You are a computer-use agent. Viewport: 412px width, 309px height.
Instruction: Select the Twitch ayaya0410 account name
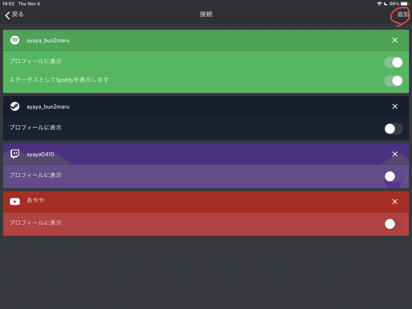tap(40, 154)
